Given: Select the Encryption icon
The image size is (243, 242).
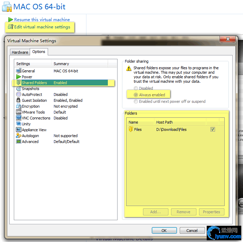Looking at the screenshot, I should click(x=19, y=106).
